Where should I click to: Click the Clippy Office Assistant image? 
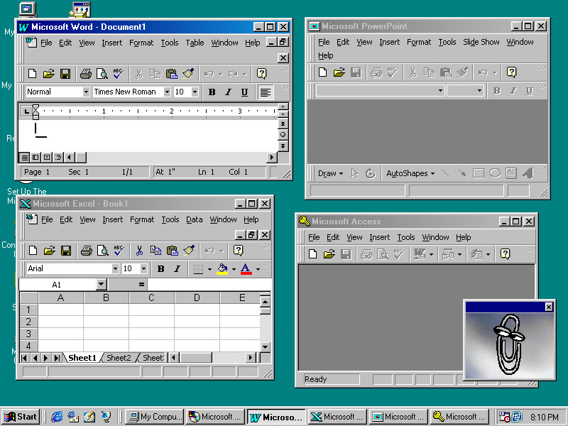509,346
